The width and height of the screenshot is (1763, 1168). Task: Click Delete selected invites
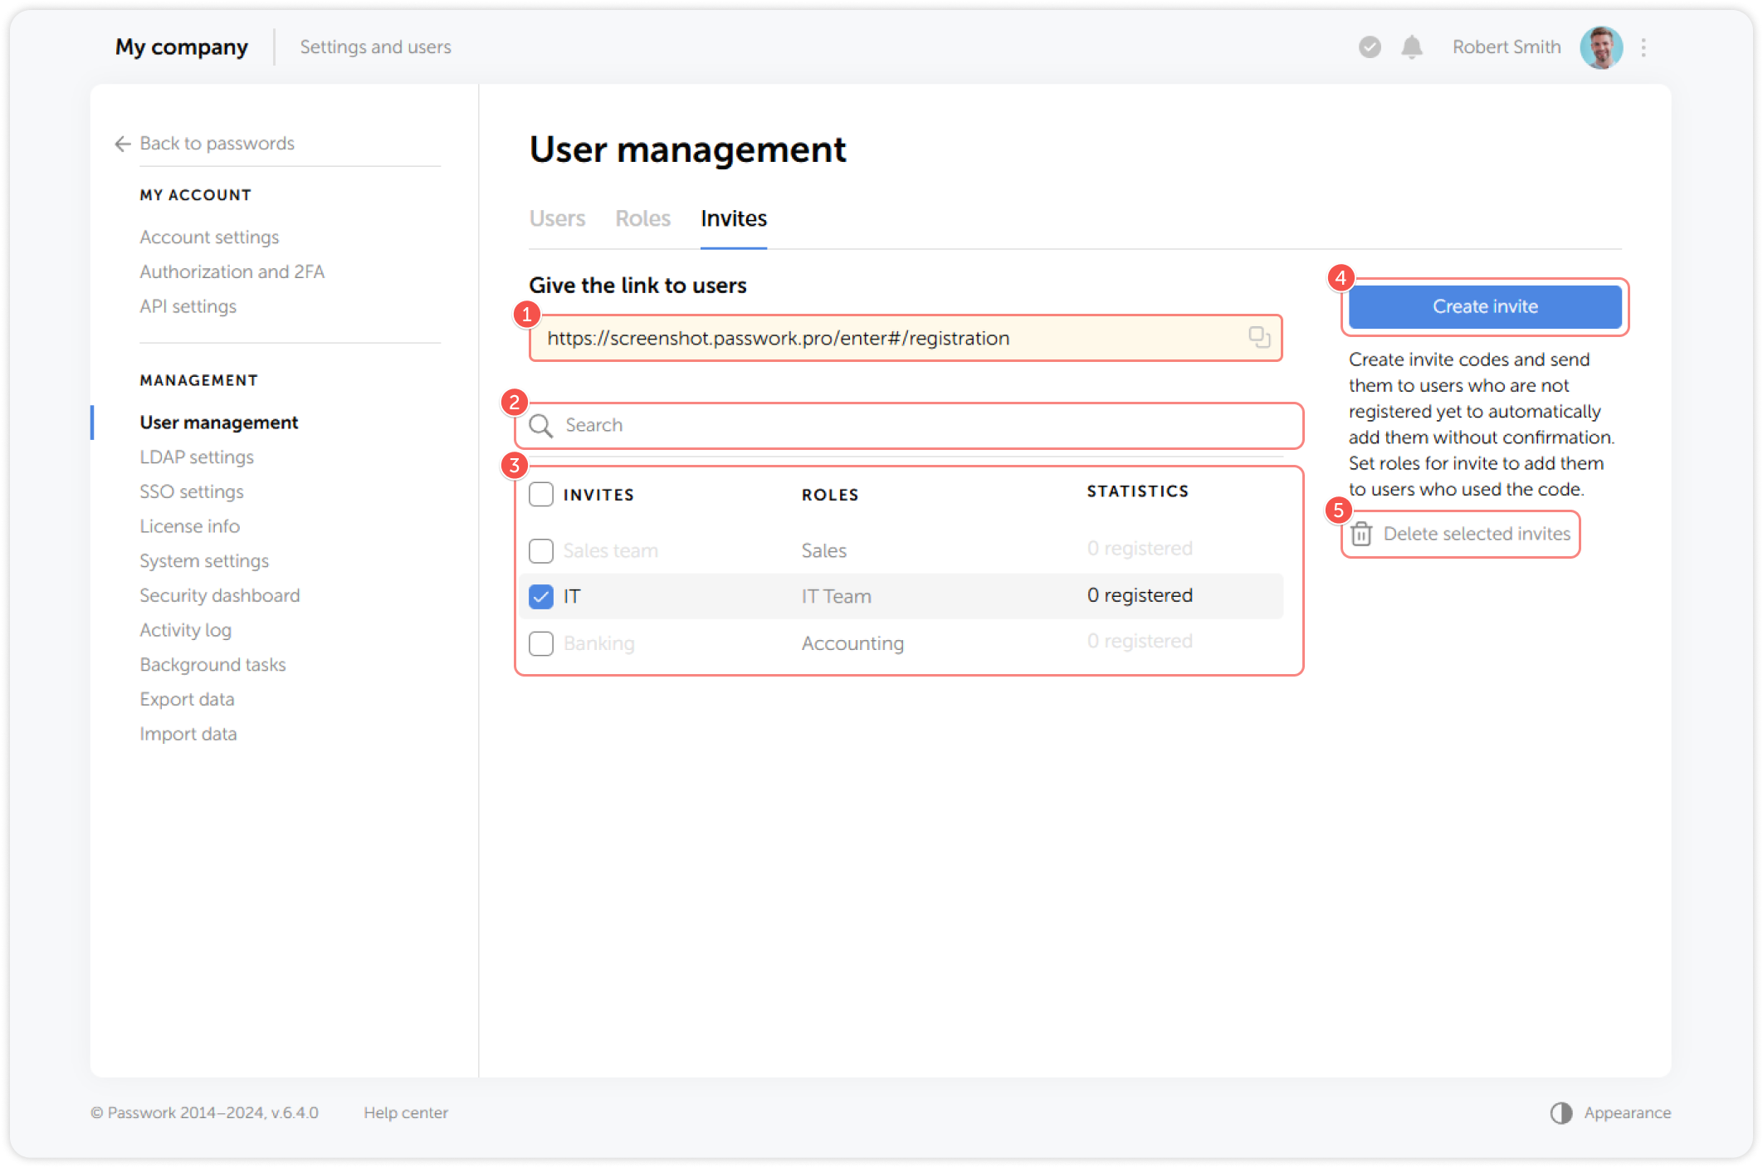point(1477,534)
